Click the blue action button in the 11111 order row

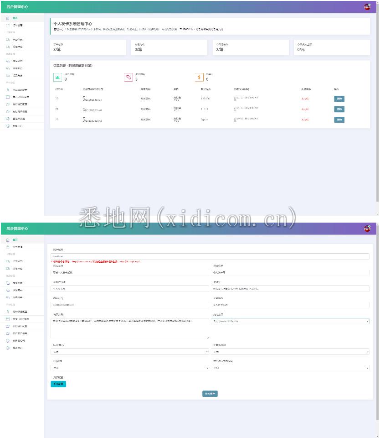(x=339, y=109)
